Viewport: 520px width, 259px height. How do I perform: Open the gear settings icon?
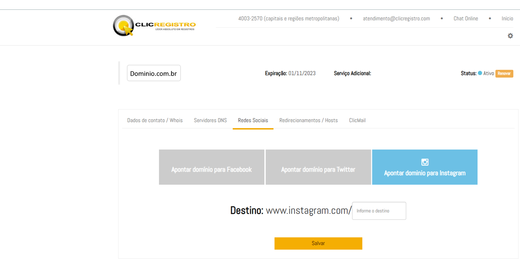(510, 36)
